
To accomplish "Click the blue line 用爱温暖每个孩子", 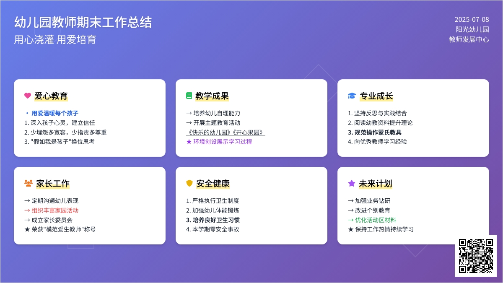I will [55, 113].
